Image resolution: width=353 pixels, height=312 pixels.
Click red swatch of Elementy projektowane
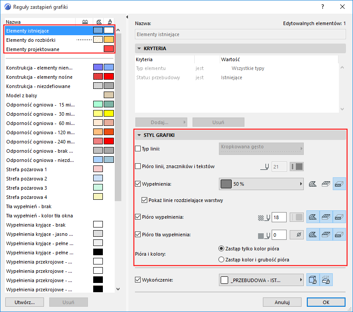pyautogui.click(x=109, y=49)
